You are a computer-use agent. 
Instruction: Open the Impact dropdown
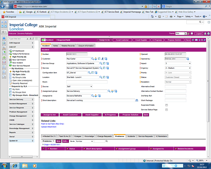coord(178,63)
